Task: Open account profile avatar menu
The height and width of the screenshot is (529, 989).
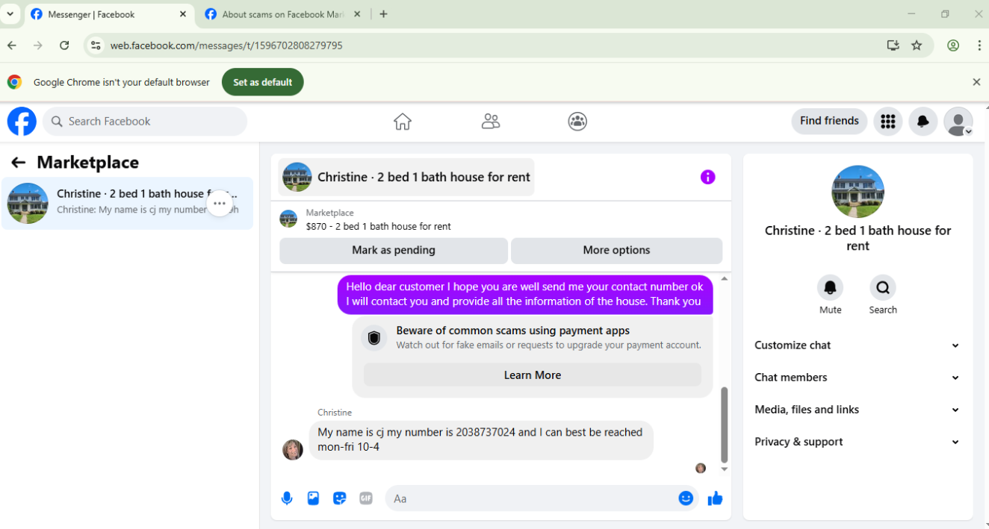Action: (958, 121)
